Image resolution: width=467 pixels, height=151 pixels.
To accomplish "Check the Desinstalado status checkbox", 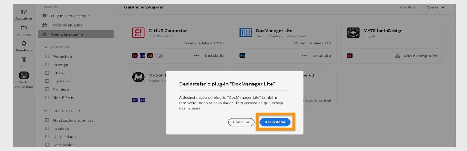I will (x=47, y=136).
